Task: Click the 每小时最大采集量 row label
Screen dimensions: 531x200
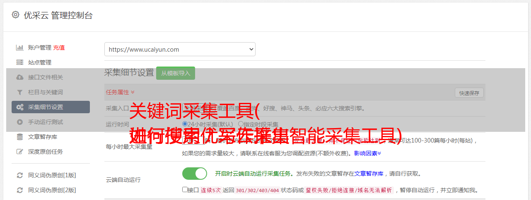Action: 129,147
